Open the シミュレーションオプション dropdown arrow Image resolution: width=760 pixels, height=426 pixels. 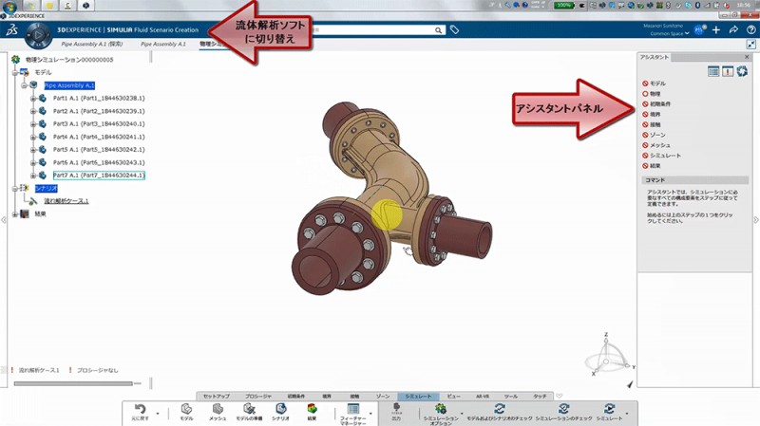click(x=462, y=414)
